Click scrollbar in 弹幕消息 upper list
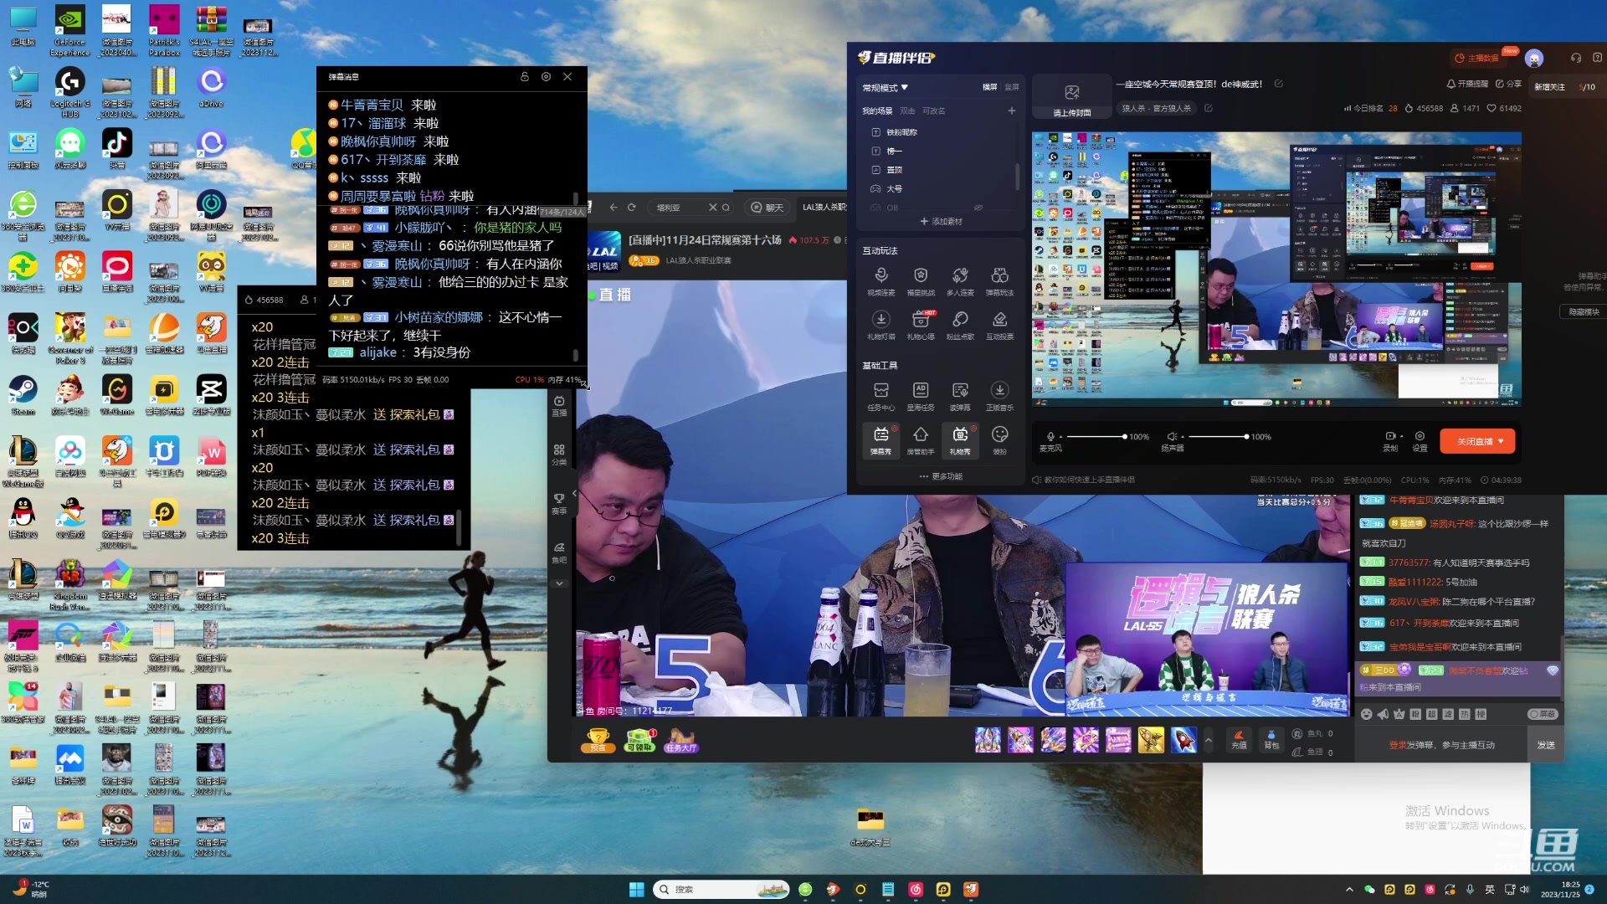The image size is (1607, 904). (576, 198)
